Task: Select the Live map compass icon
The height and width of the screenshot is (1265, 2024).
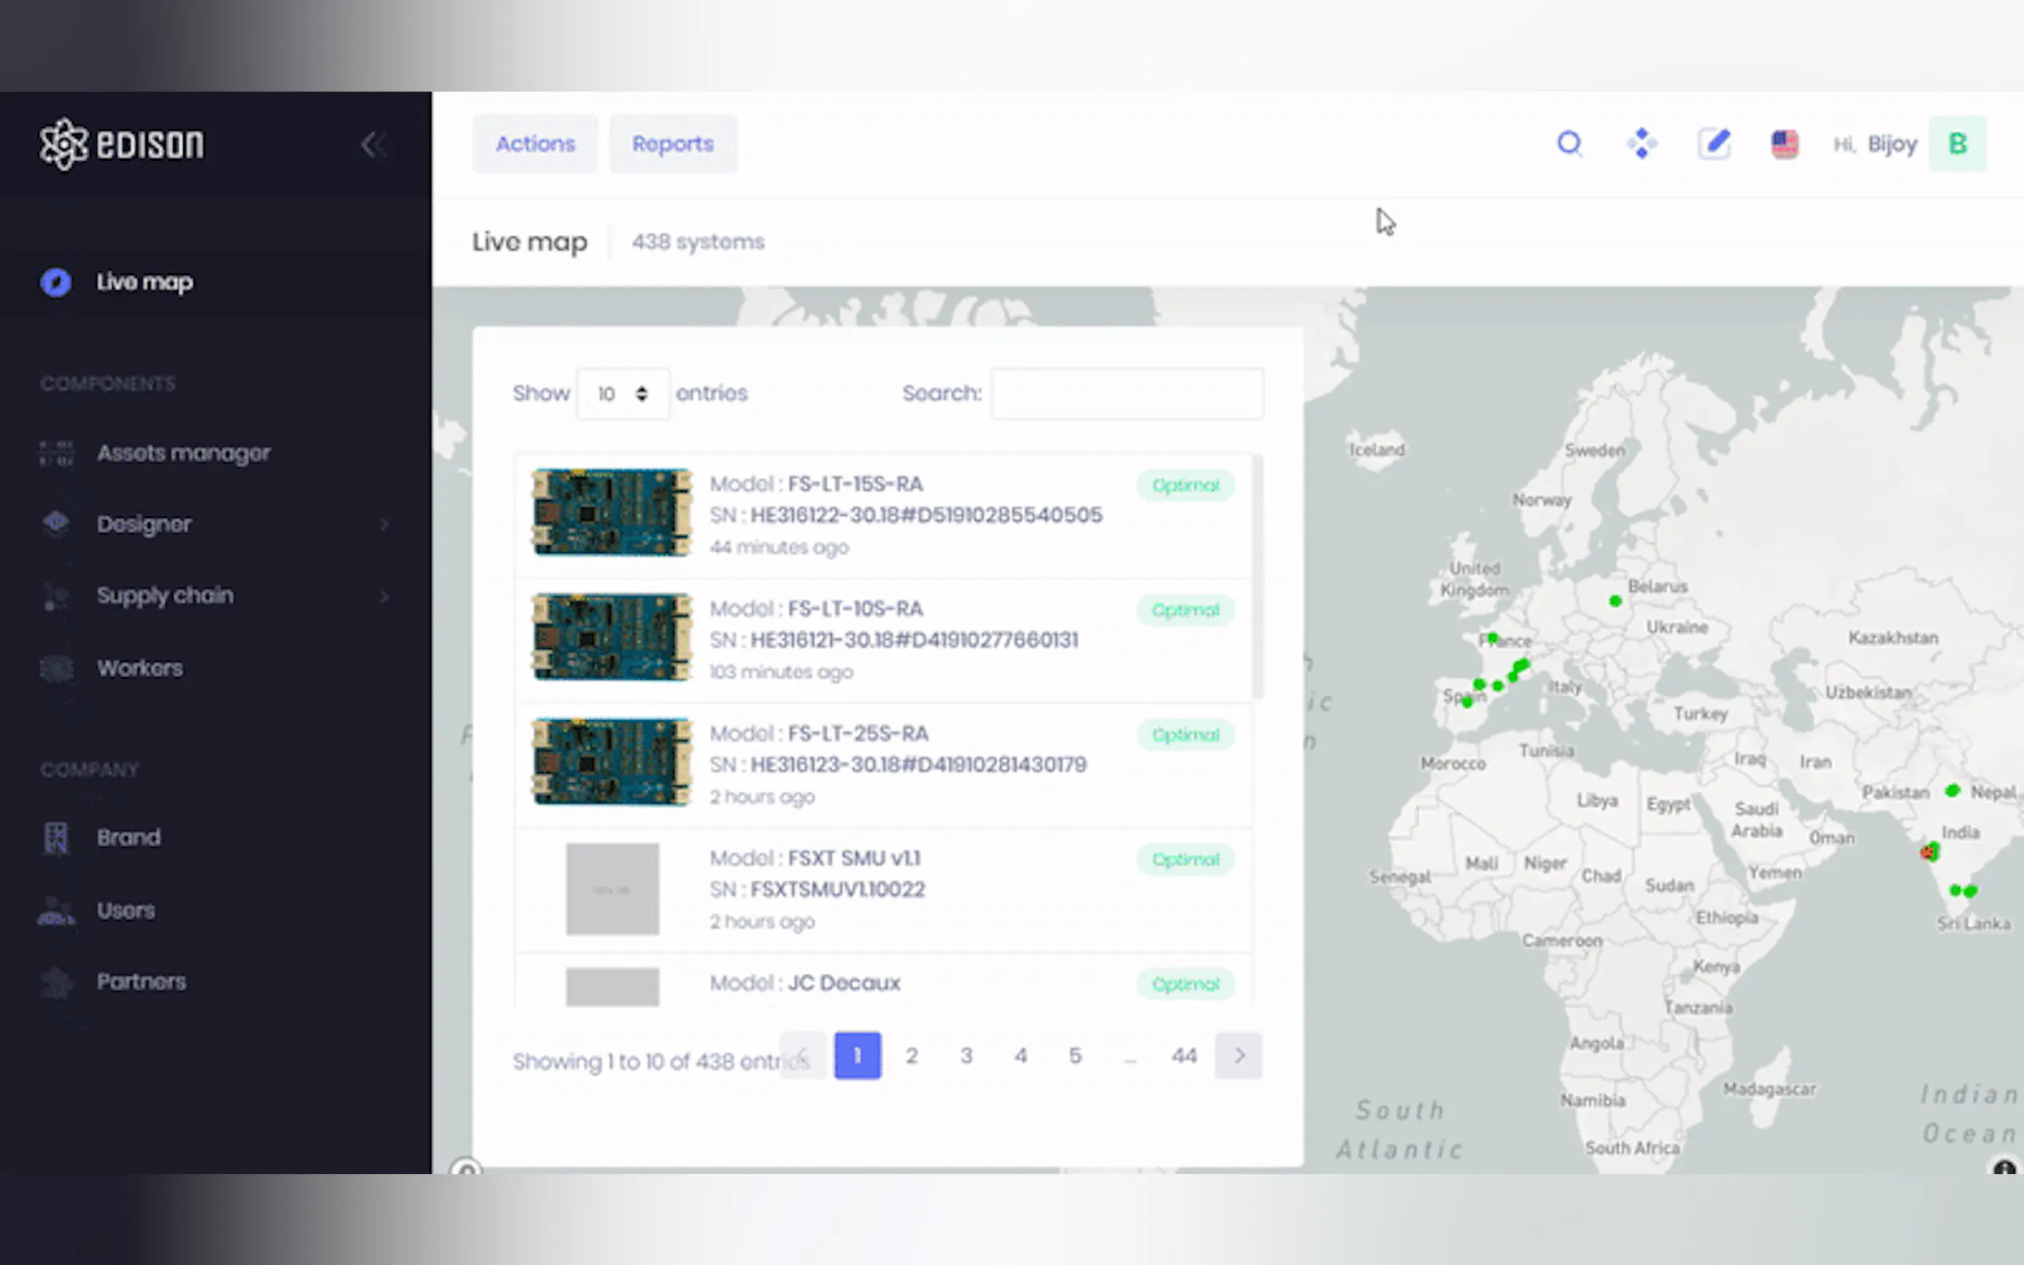Action: click(56, 283)
